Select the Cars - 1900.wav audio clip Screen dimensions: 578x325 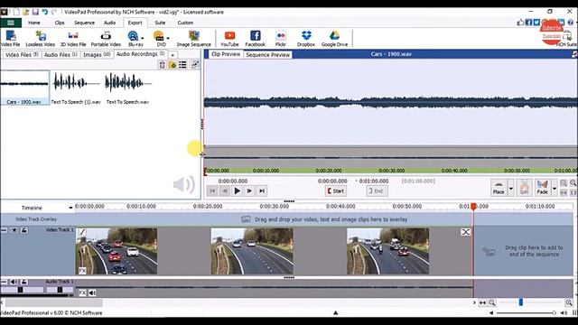(24, 88)
